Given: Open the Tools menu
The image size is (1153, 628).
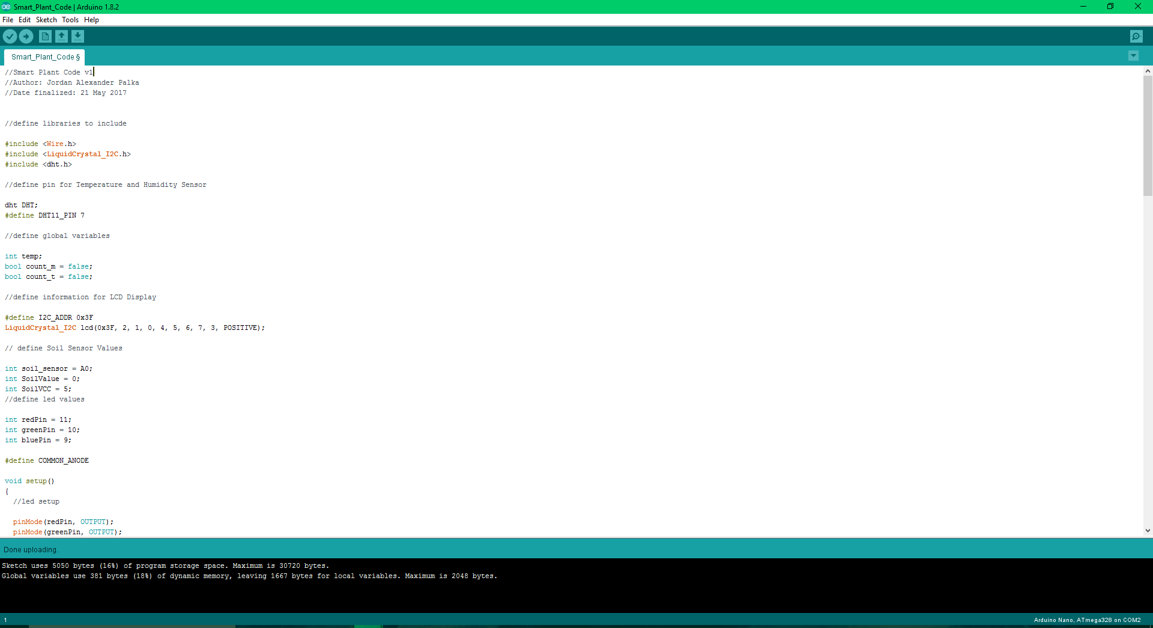Looking at the screenshot, I should [70, 20].
